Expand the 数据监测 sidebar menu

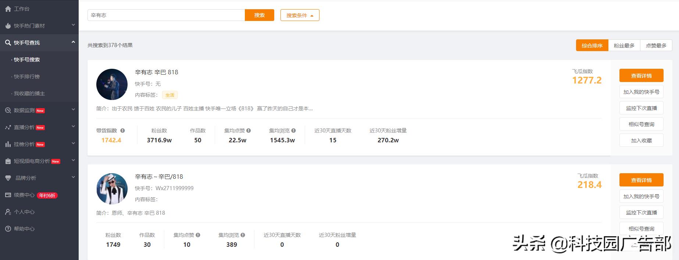(73, 110)
